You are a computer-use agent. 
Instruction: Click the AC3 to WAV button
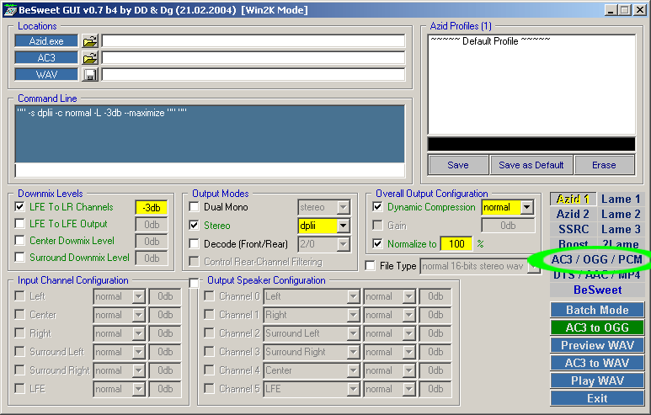coord(597,363)
